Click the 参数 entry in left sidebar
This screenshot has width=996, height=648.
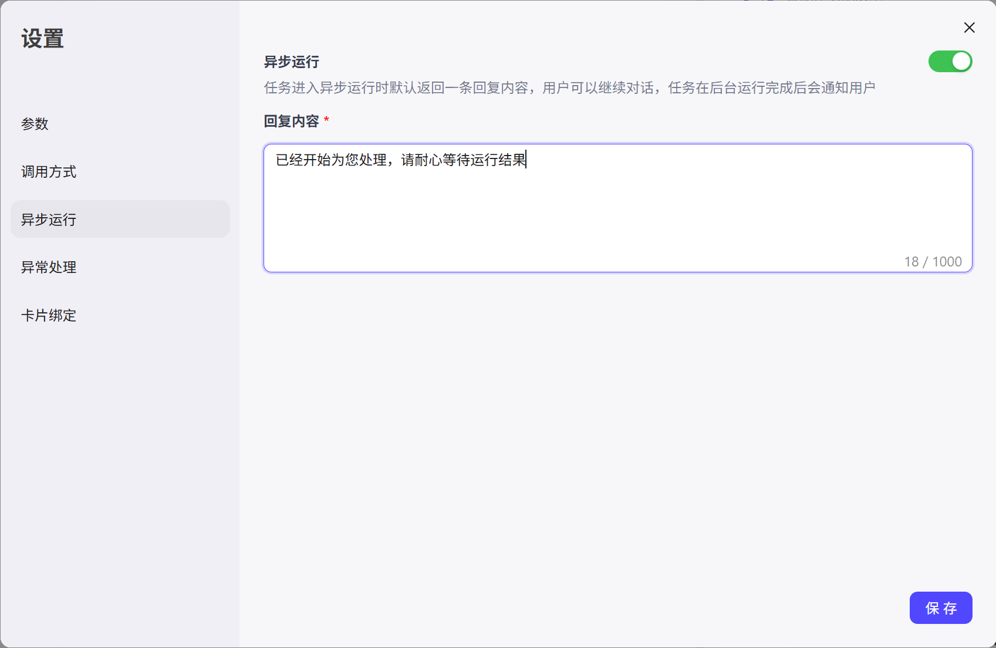click(x=35, y=124)
